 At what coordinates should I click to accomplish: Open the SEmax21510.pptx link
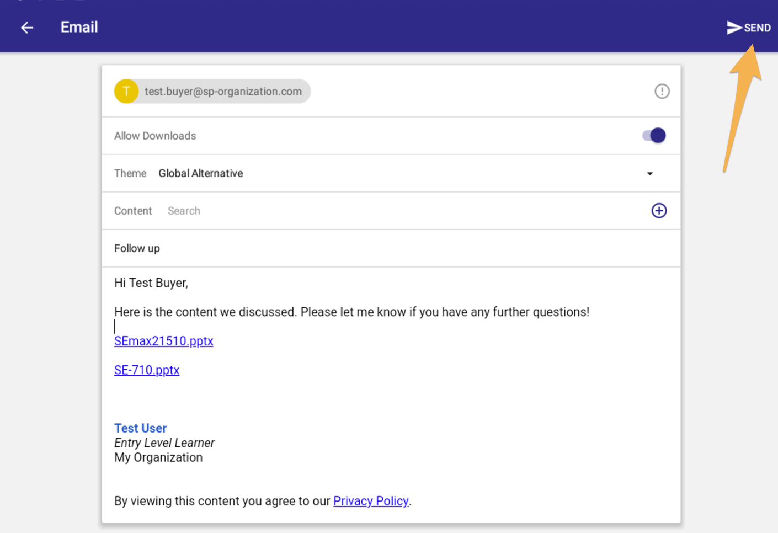click(163, 341)
